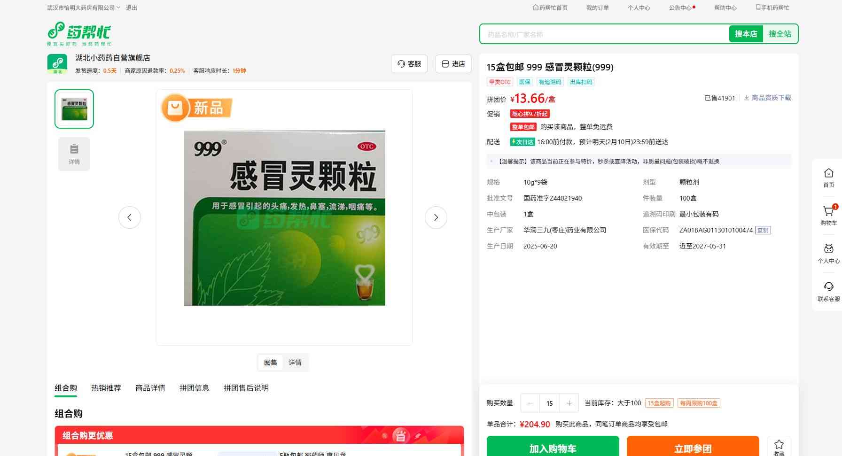Show previous product image
The width and height of the screenshot is (842, 456).
pyautogui.click(x=130, y=217)
